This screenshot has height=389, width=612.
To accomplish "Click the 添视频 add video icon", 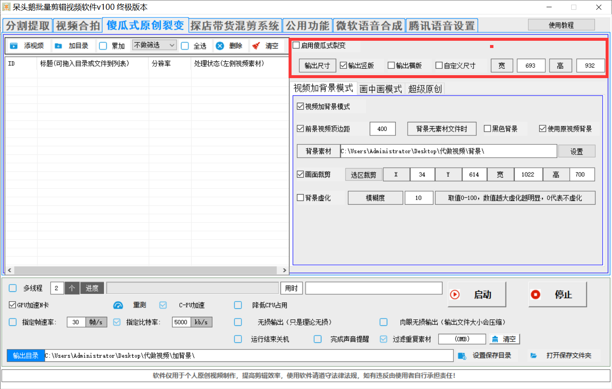I will pyautogui.click(x=14, y=46).
